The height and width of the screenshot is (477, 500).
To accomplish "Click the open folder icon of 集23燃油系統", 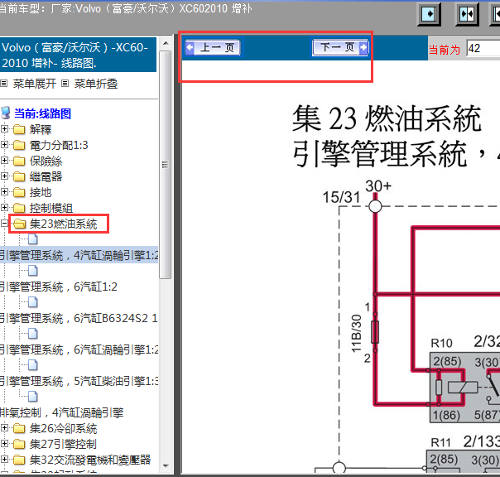I will 19,224.
